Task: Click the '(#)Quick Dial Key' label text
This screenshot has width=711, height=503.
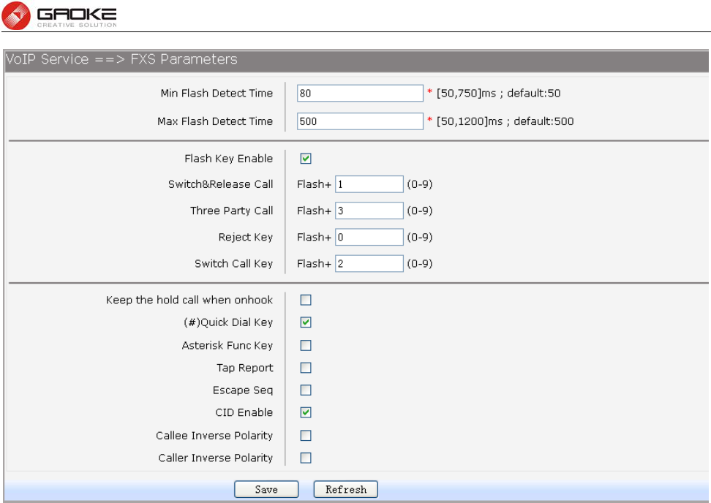Action: (x=228, y=322)
